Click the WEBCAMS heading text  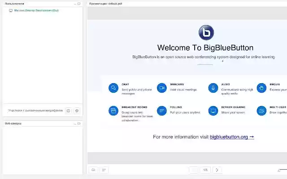tap(177, 85)
